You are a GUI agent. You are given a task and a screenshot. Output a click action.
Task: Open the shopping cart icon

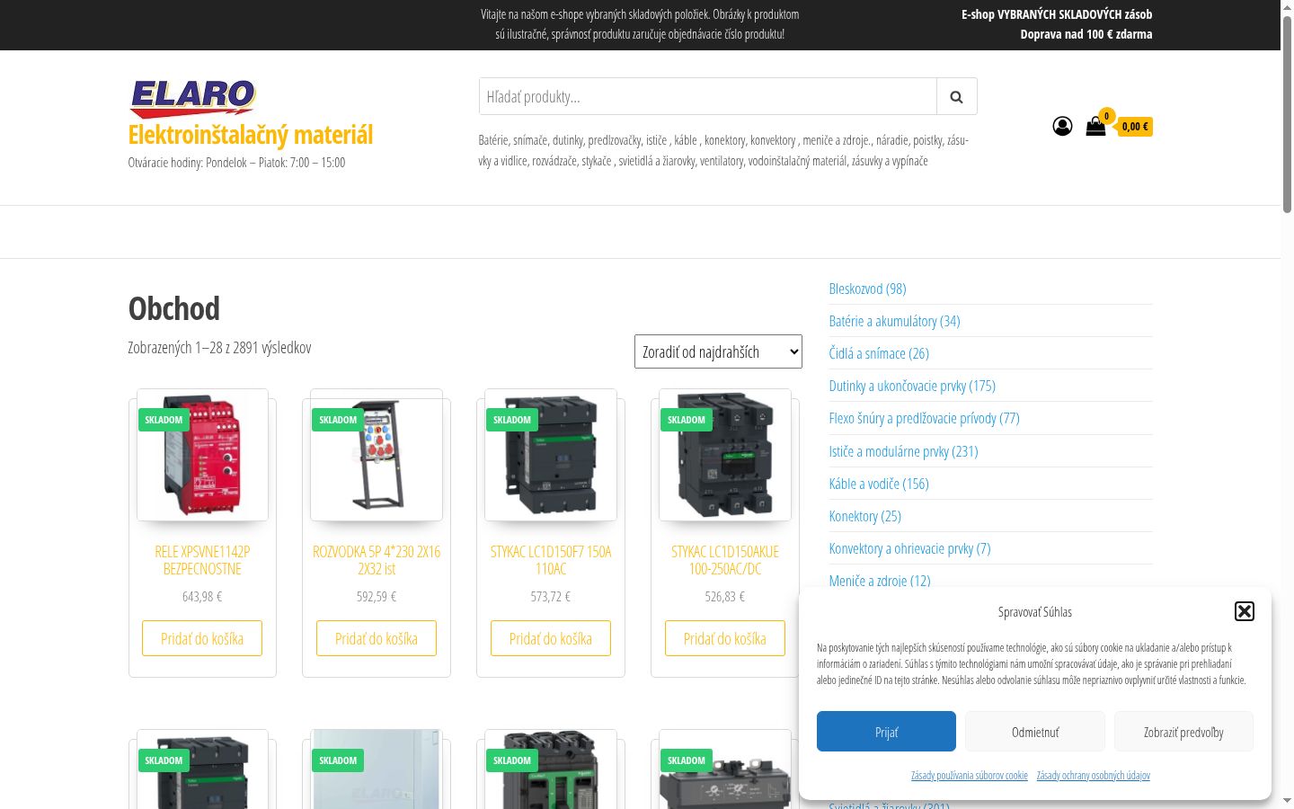[x=1095, y=126]
